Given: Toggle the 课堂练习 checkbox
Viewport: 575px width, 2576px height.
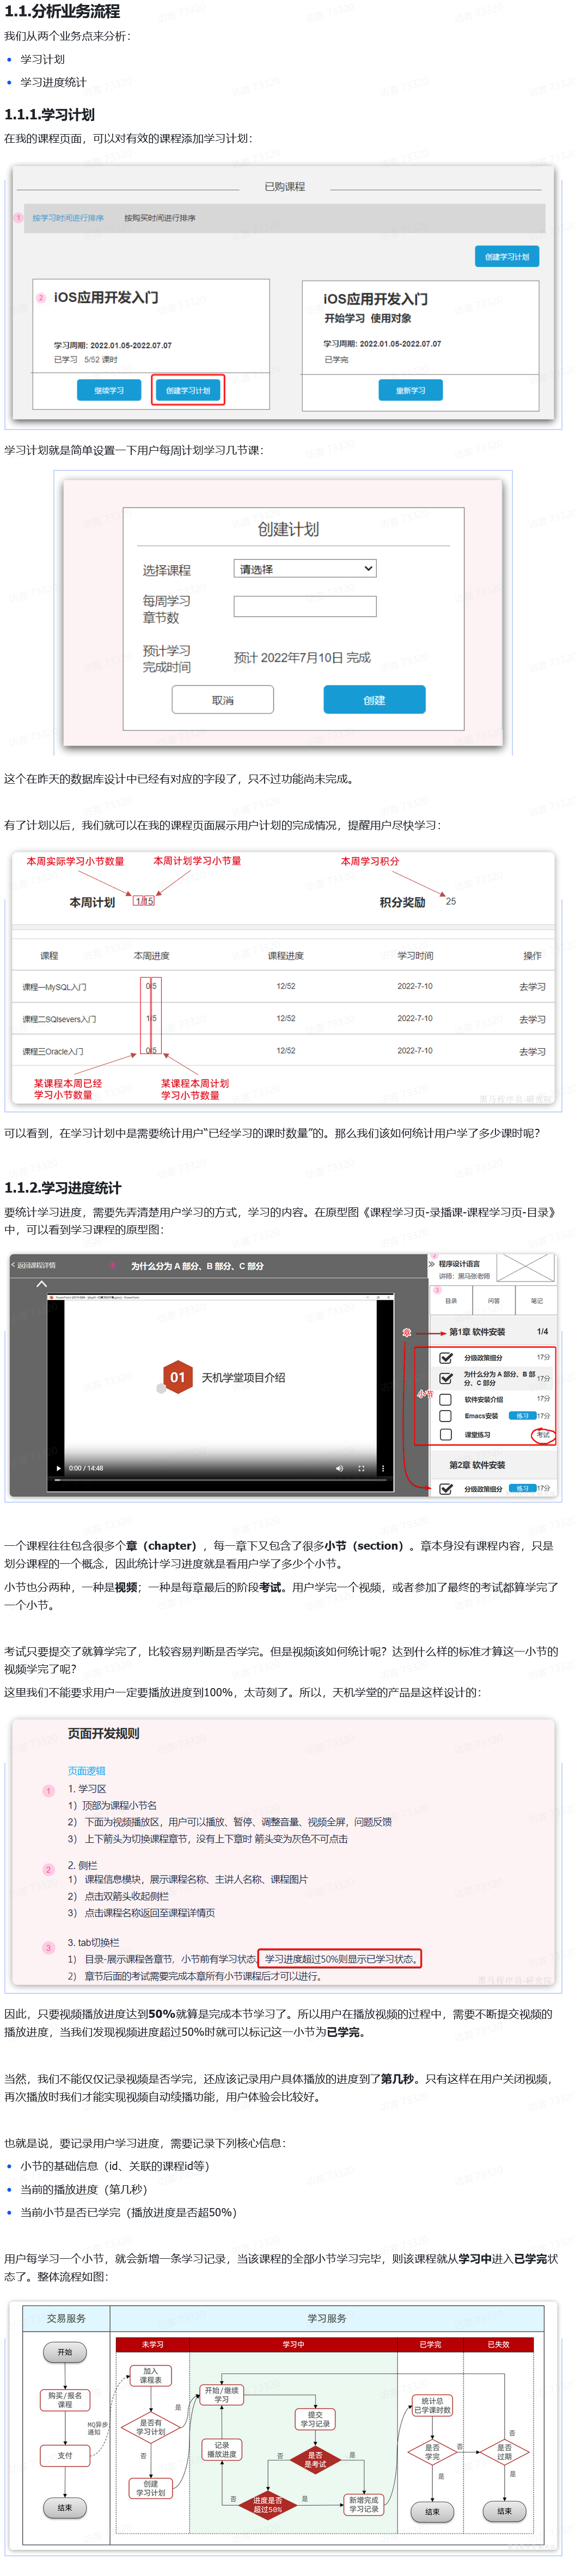Looking at the screenshot, I should point(446,1434).
